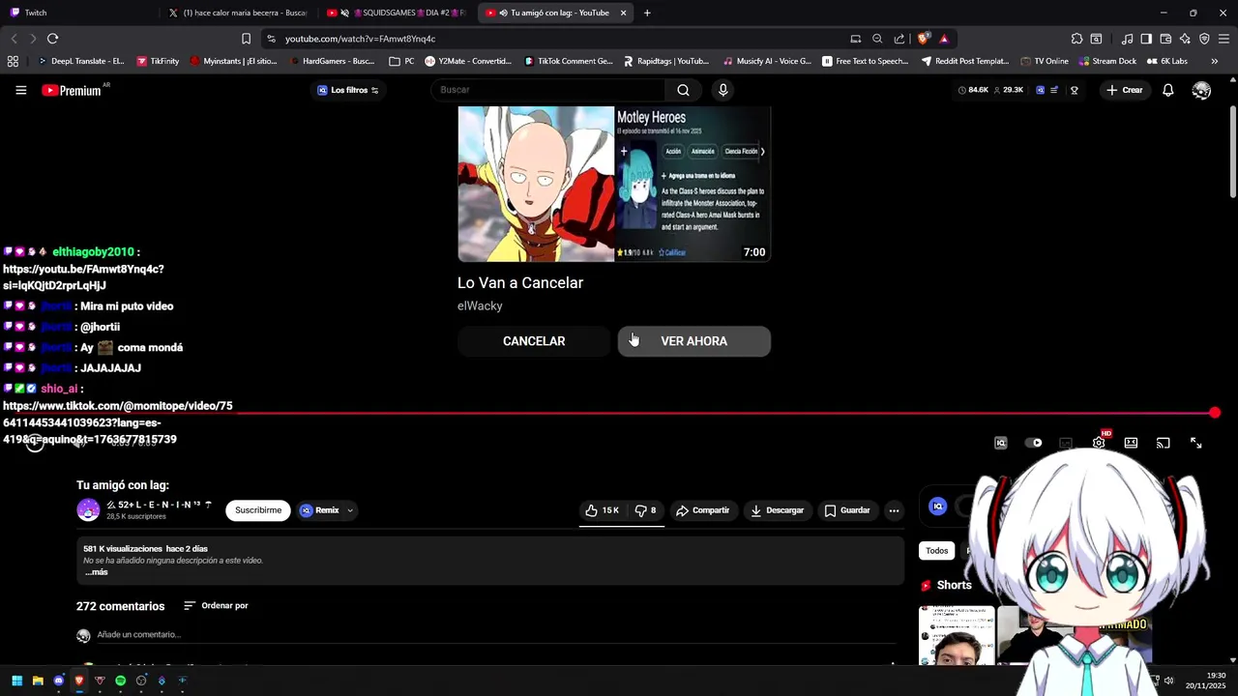Open Brave Leo AI sparkle icon
This screenshot has height=696, width=1238.
click(1185, 39)
